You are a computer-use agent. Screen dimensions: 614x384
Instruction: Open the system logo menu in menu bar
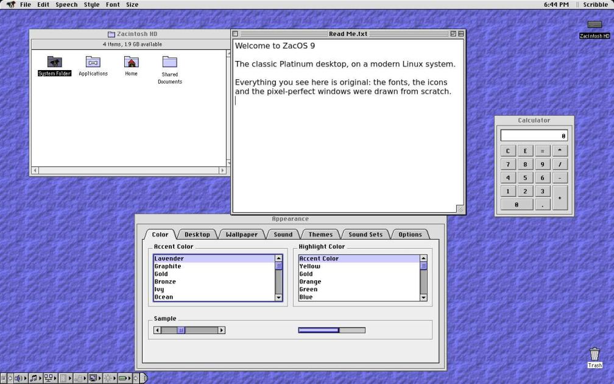(11, 5)
